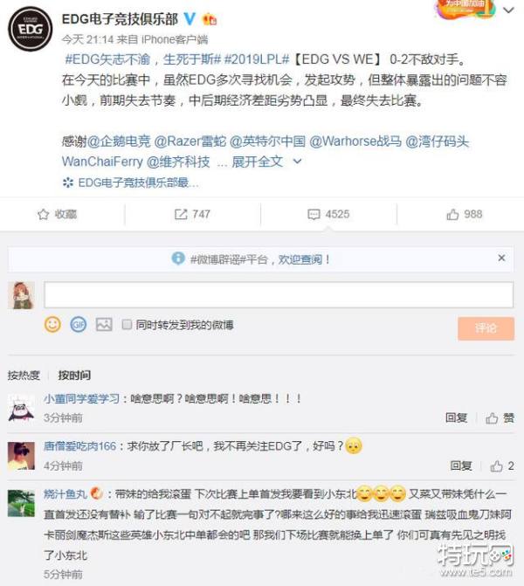The width and height of the screenshot is (524, 586).
Task: Sort comments by popularity (按热度)
Action: (x=24, y=376)
